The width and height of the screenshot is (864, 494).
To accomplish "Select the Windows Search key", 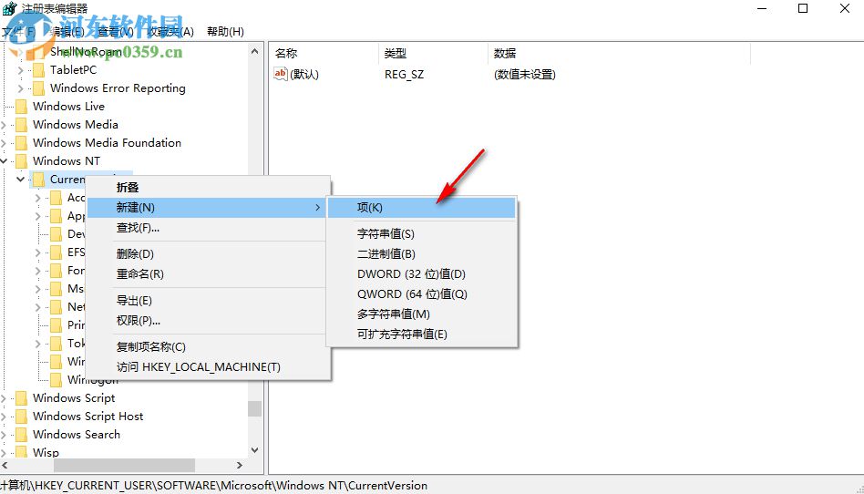I will pyautogui.click(x=76, y=435).
